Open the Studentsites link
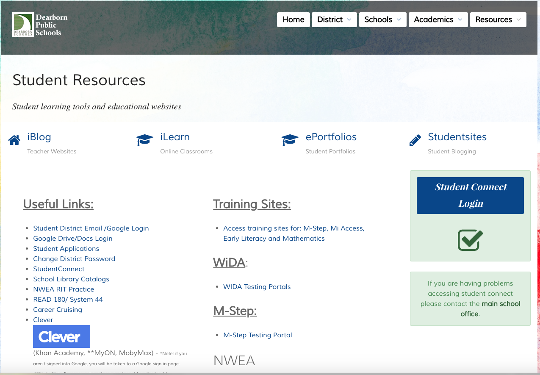This screenshot has height=375, width=540. coord(457,137)
